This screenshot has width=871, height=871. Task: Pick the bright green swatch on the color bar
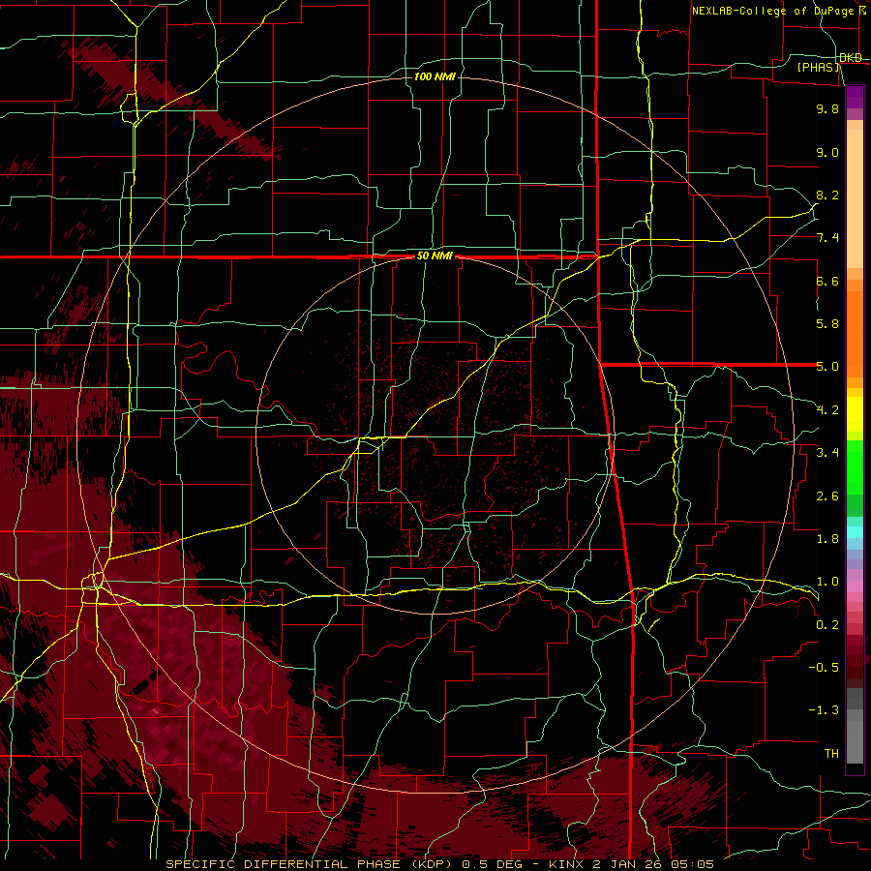[855, 466]
